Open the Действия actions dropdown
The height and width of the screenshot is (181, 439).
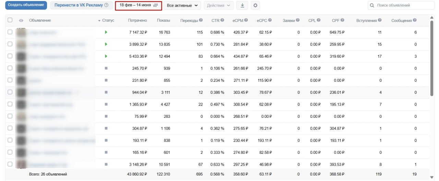pyautogui.click(x=218, y=5)
